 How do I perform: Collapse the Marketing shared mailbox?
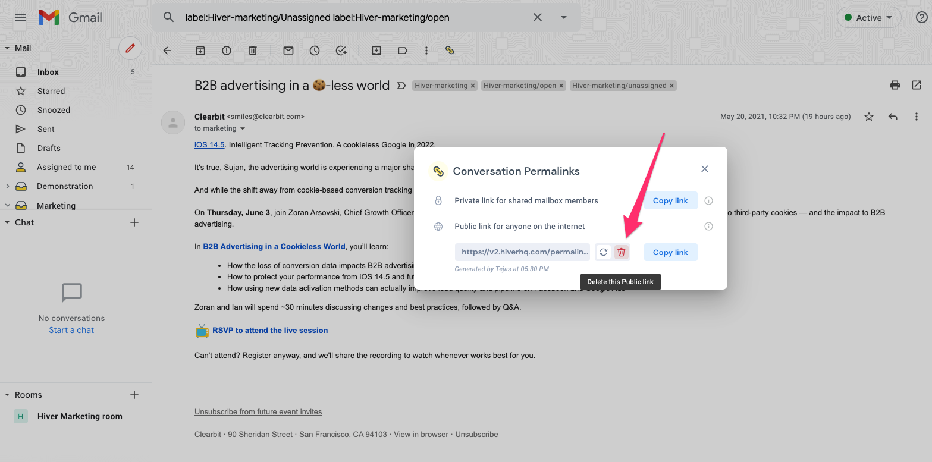tap(7, 205)
